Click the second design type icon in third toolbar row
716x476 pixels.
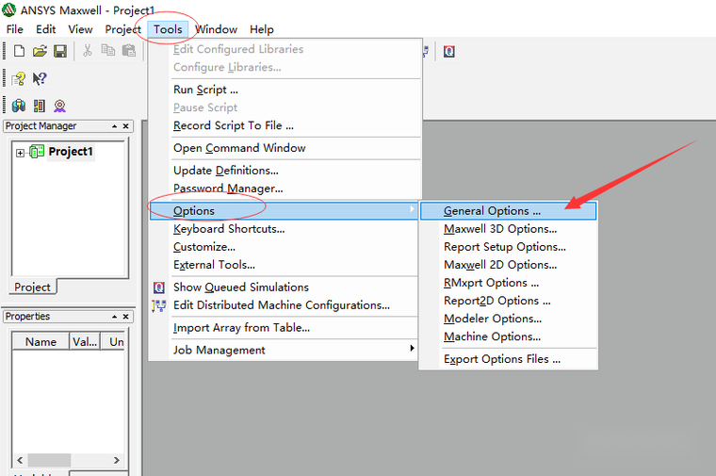click(40, 106)
